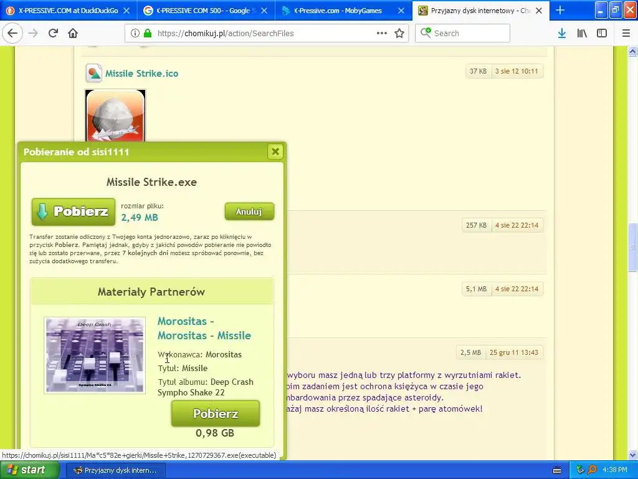638x479 pixels.
Task: Go back with the browser Back arrow
Action: 12,33
